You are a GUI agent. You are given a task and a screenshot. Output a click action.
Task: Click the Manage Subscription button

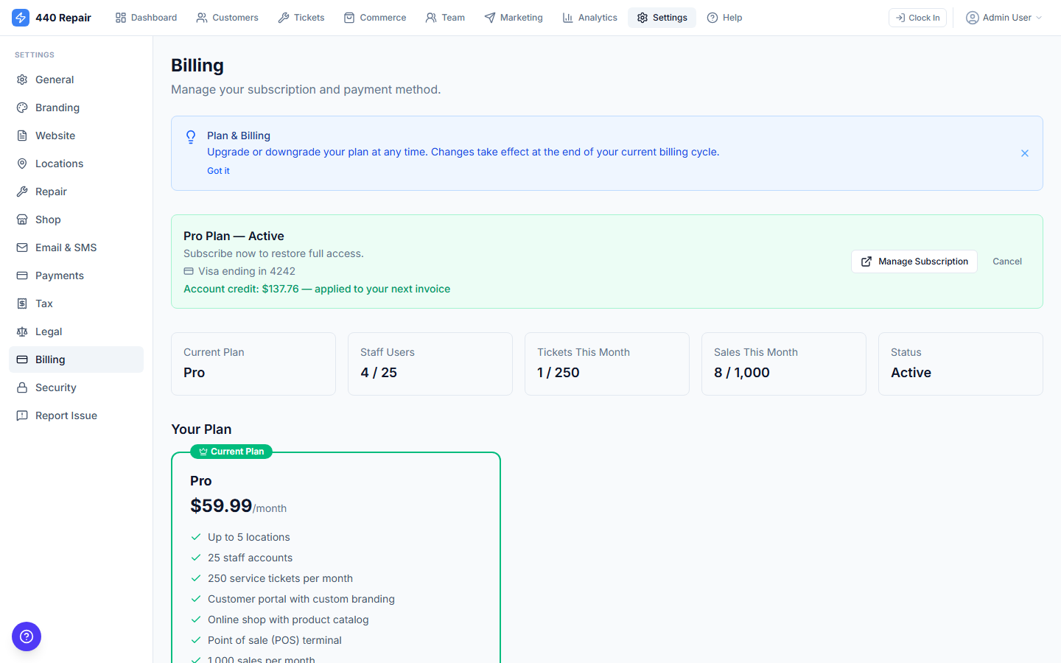914,261
